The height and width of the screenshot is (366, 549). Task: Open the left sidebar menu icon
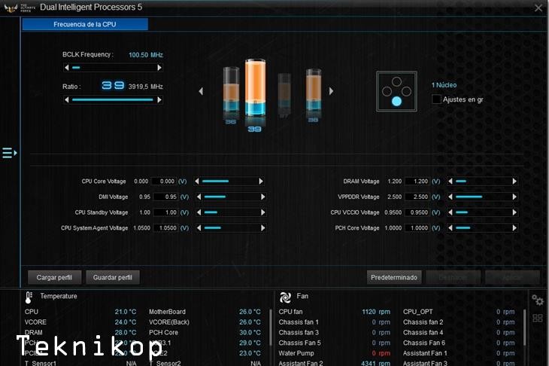tap(9, 153)
